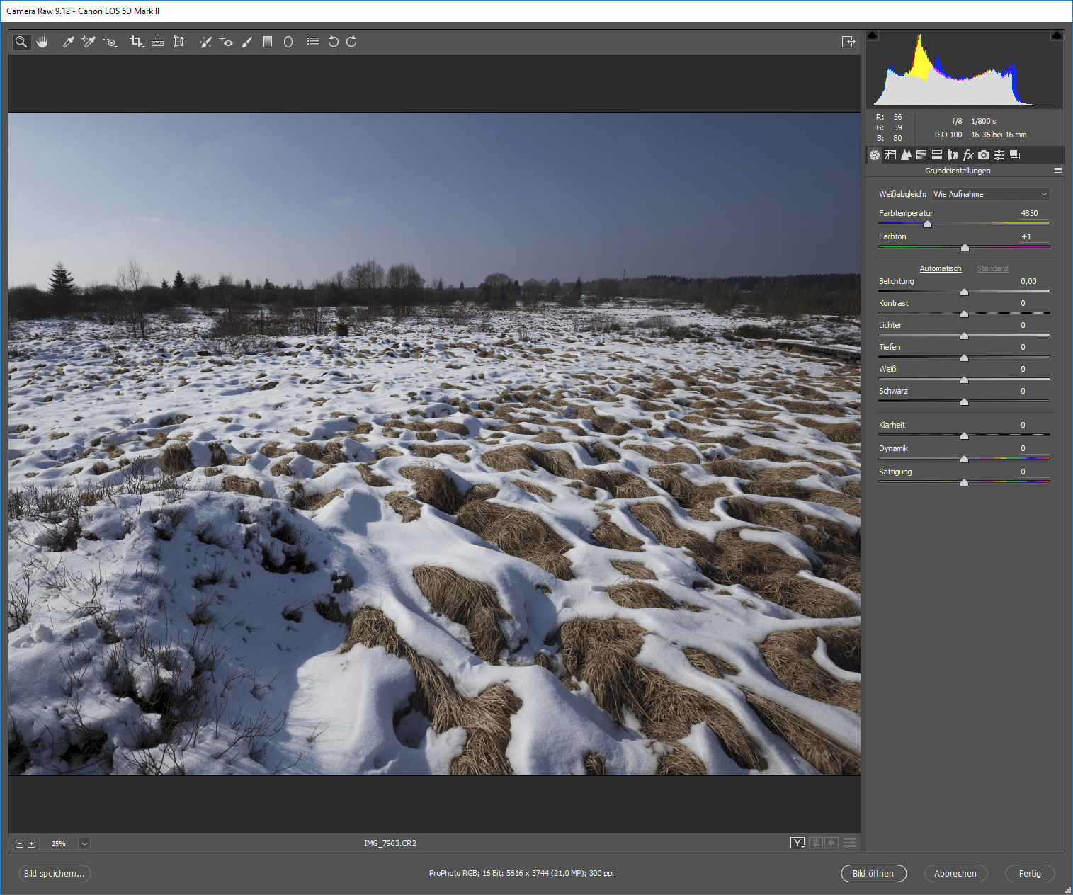Click the snowy landscape image preview
The width and height of the screenshot is (1073, 895).
pyautogui.click(x=434, y=444)
